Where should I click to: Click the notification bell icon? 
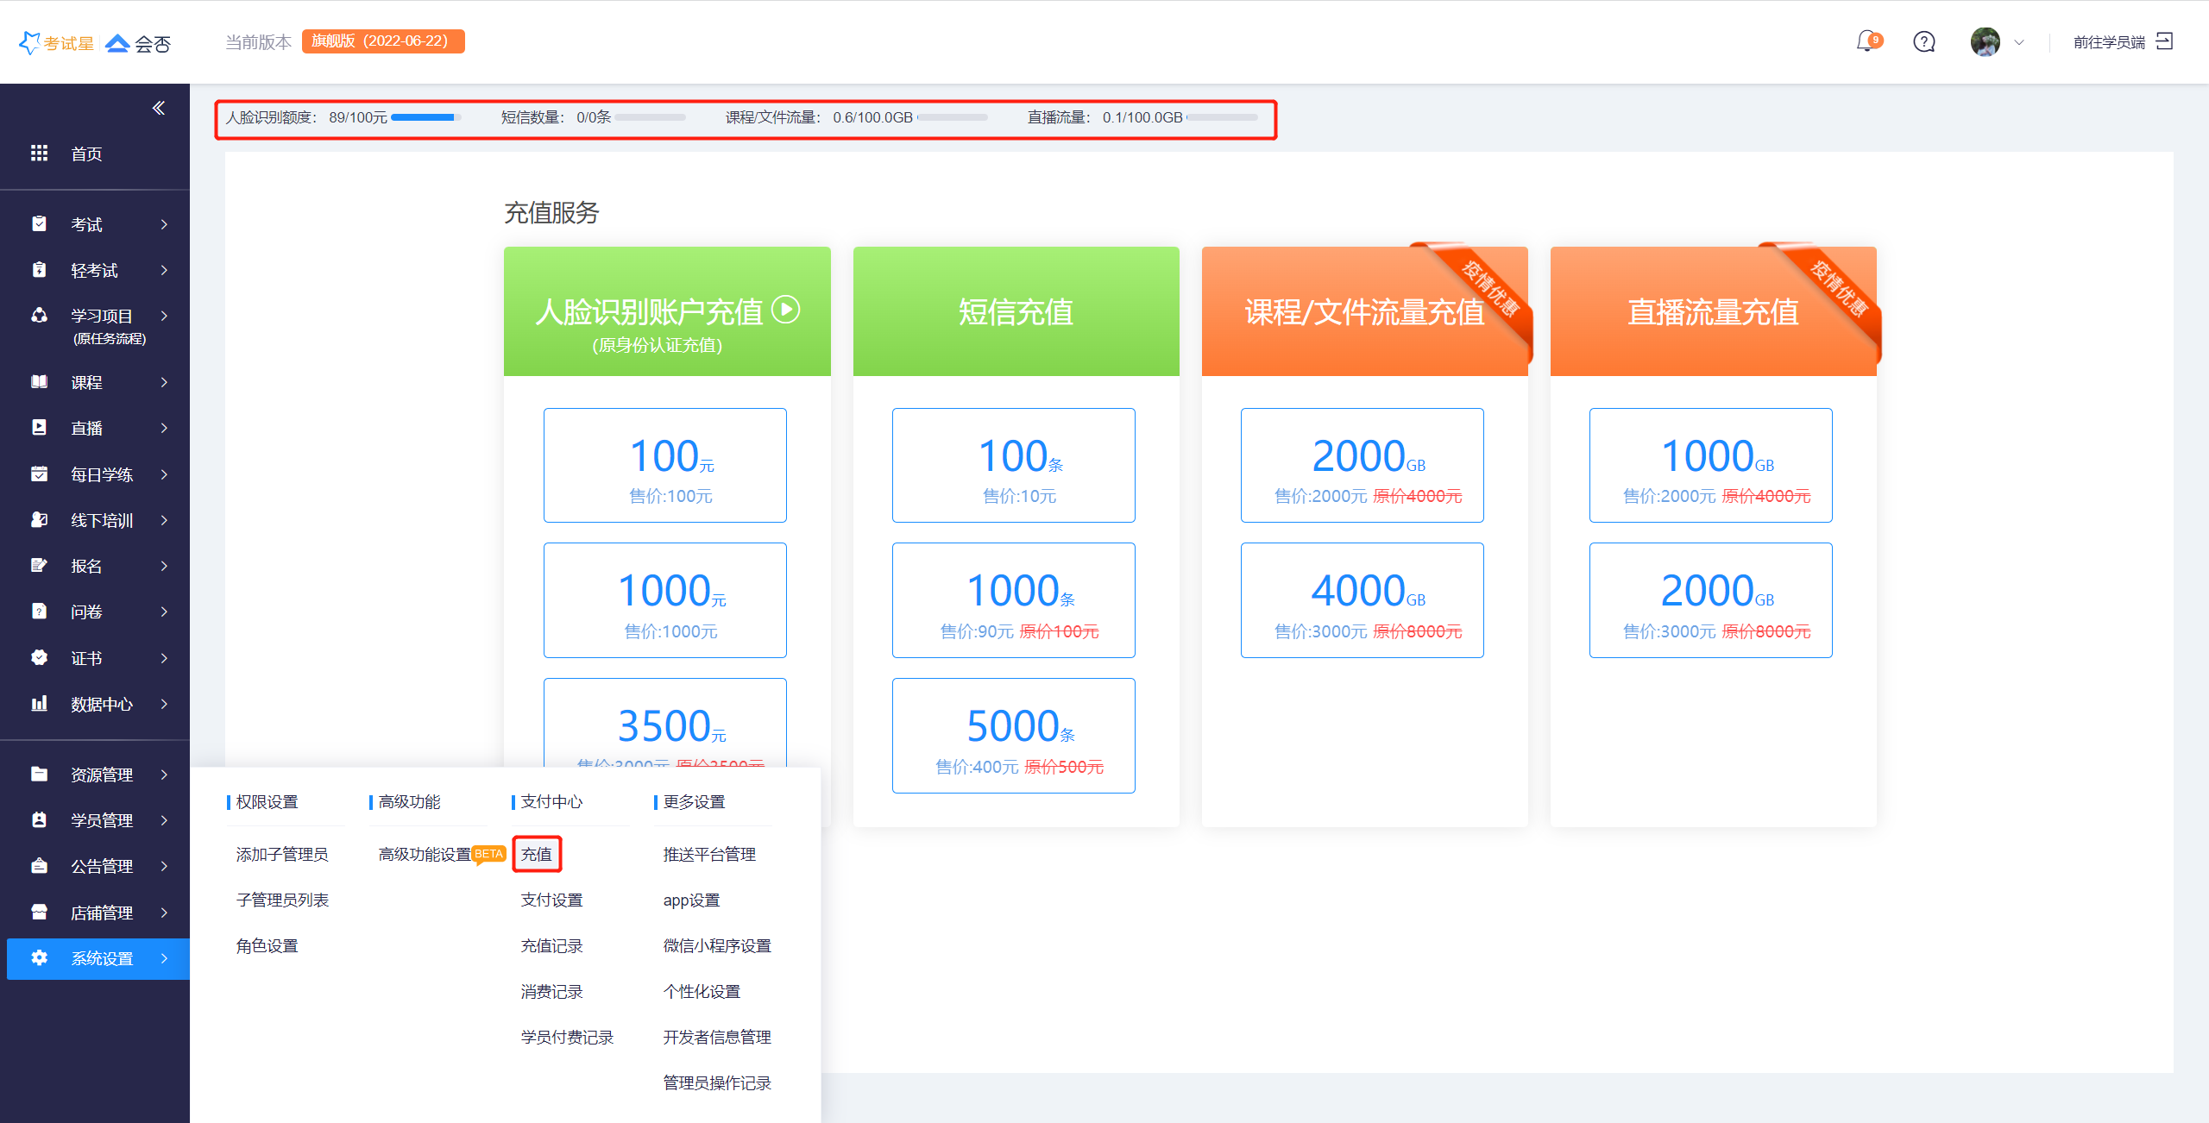pos(1866,41)
